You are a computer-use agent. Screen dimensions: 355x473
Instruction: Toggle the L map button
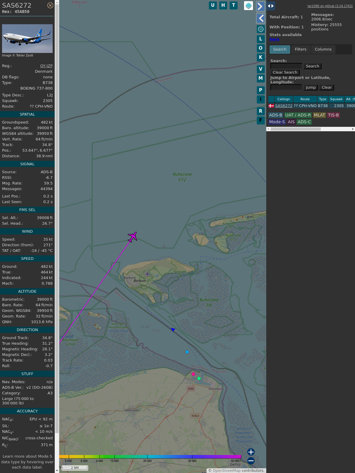(x=261, y=39)
